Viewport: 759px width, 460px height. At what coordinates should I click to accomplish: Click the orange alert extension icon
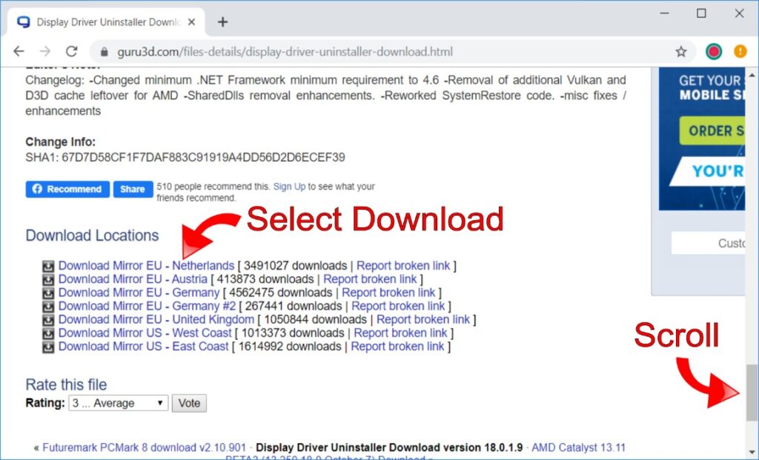pyautogui.click(x=740, y=52)
